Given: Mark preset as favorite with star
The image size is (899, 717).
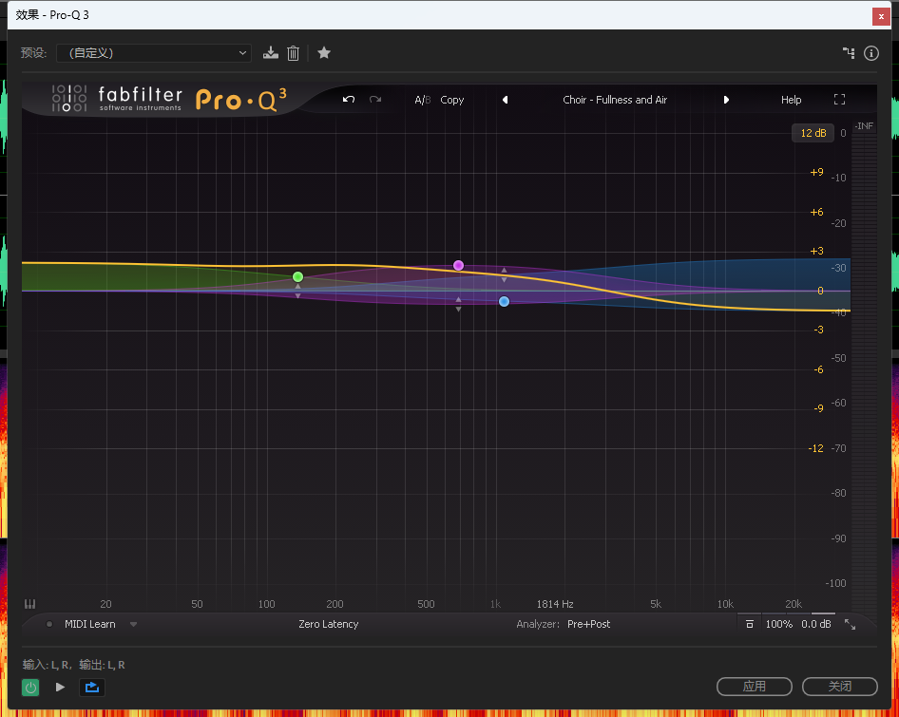Looking at the screenshot, I should coord(324,53).
